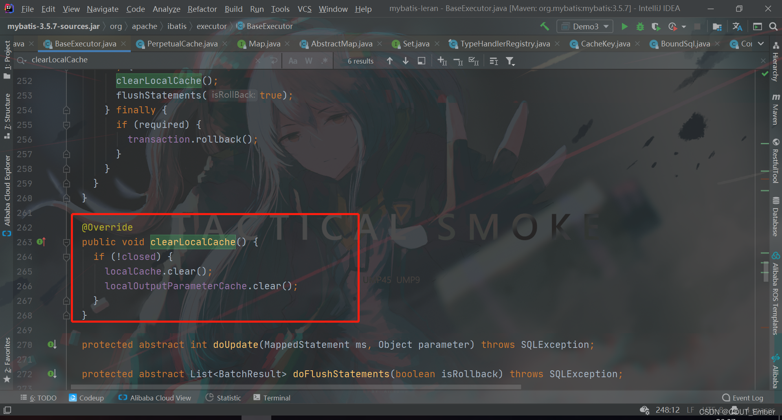Collapse the finally block fold marker at line 254
The height and width of the screenshot is (420, 782).
pos(66,110)
